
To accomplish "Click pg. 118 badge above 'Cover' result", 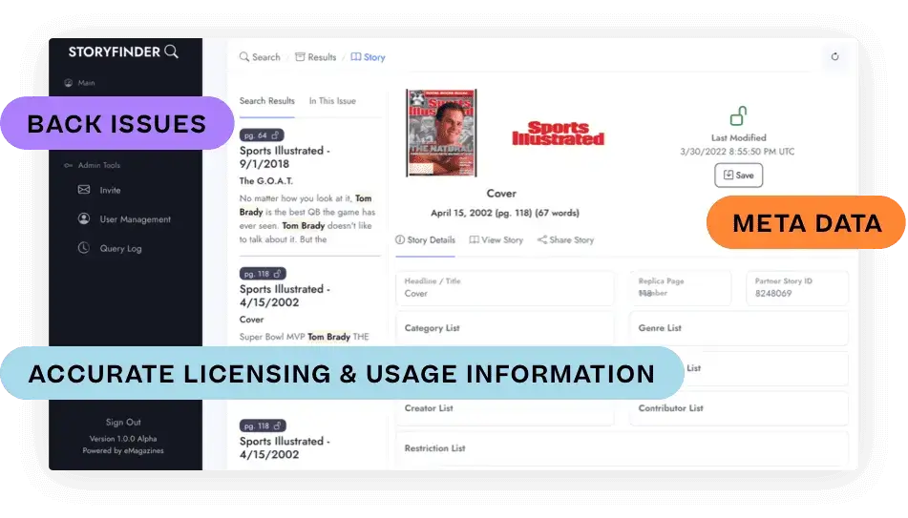I will (x=263, y=273).
